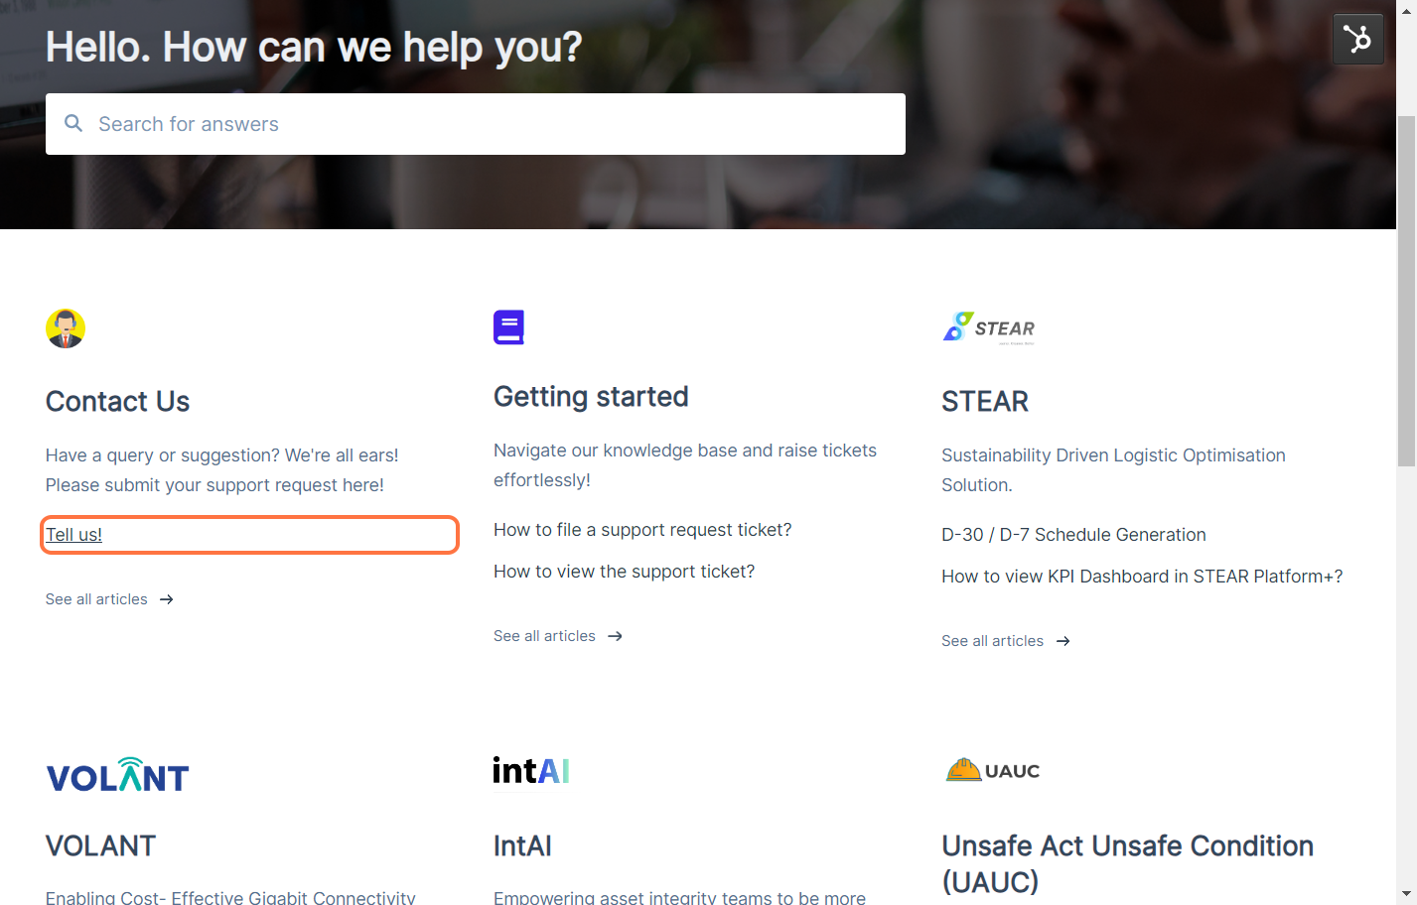
Task: Click the STEAR logo icon
Action: (x=989, y=327)
